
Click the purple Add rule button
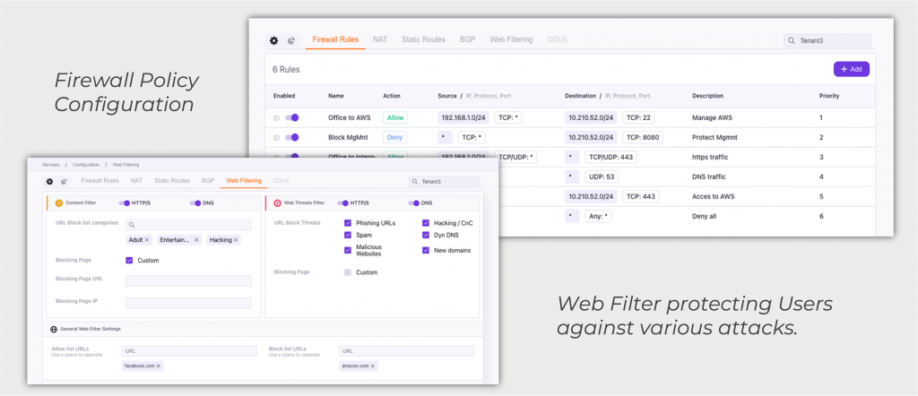(x=852, y=69)
